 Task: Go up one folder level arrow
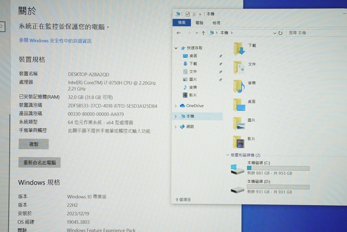[203, 33]
